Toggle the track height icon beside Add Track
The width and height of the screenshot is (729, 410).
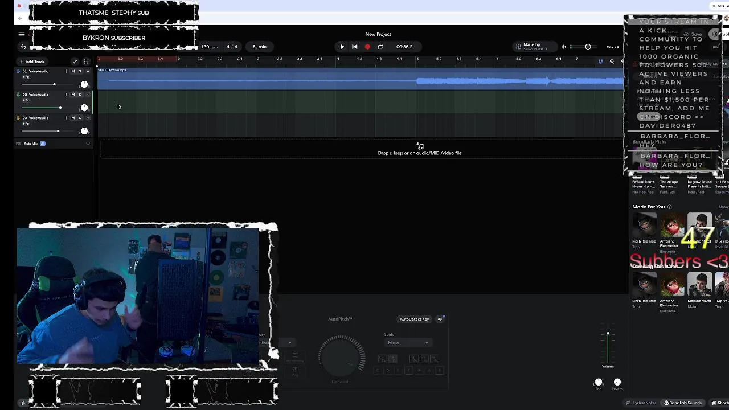tap(86, 61)
